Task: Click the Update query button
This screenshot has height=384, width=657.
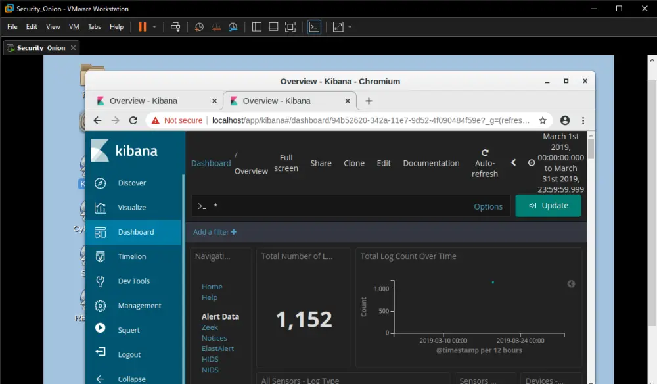Action: point(548,206)
